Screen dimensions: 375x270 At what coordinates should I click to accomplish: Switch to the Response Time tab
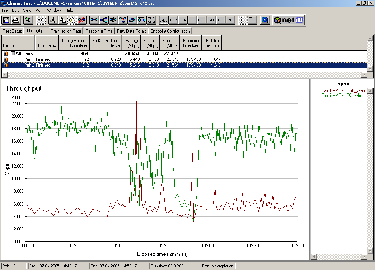(x=99, y=31)
